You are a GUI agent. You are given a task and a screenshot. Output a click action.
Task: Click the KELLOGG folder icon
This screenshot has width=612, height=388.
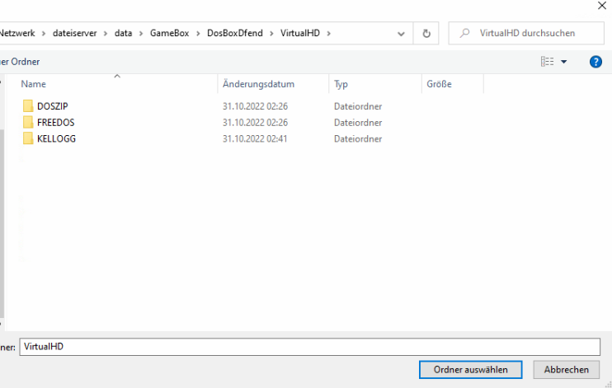point(28,138)
